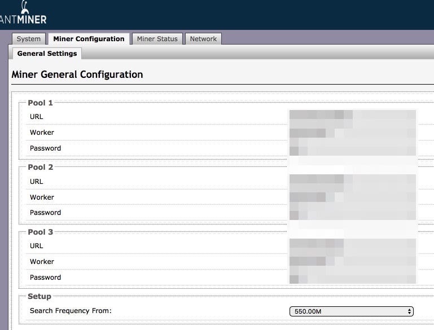Focus the Pool 2 URL field
The image size is (434, 330).
352,182
